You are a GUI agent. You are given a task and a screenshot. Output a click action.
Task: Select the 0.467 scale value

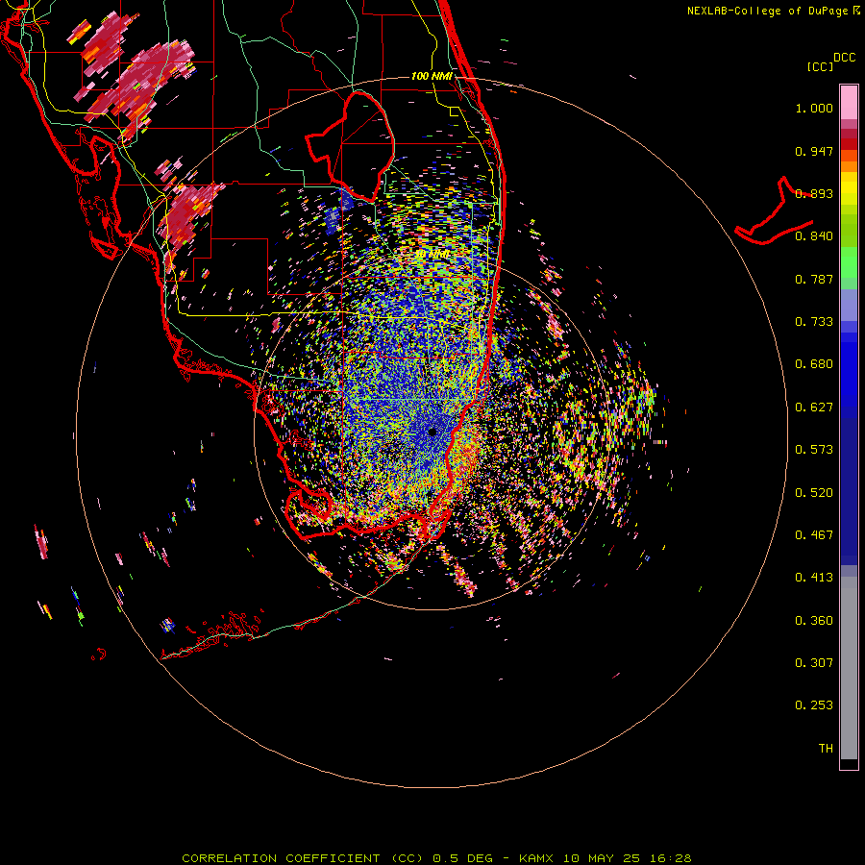coord(814,535)
